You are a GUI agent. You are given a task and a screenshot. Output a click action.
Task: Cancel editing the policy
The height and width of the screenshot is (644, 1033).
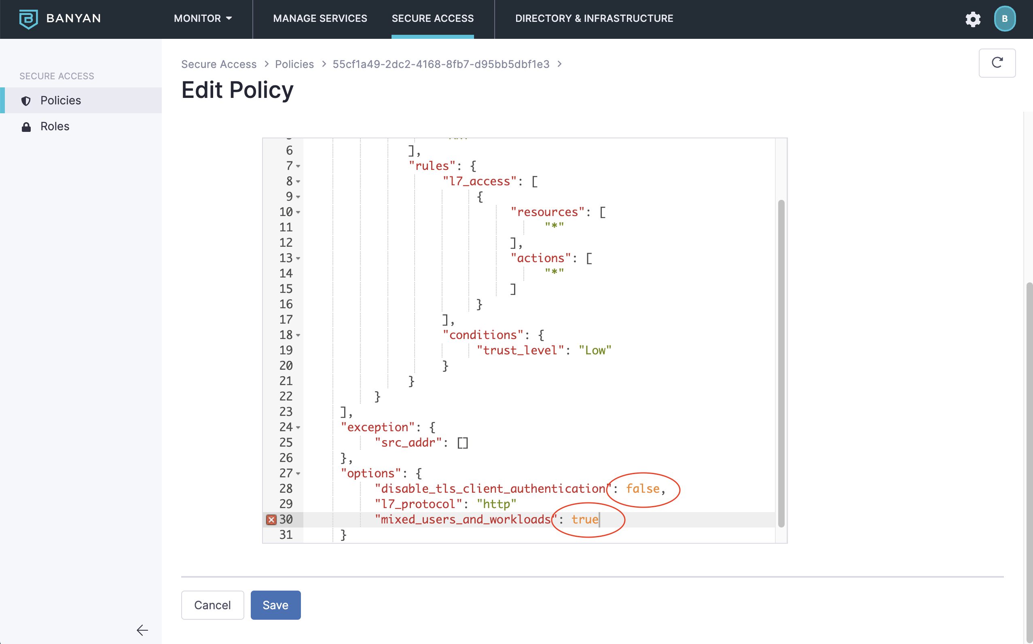tap(212, 605)
